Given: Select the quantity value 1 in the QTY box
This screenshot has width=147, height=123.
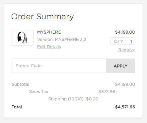Looking at the screenshot, I should coord(131,42).
